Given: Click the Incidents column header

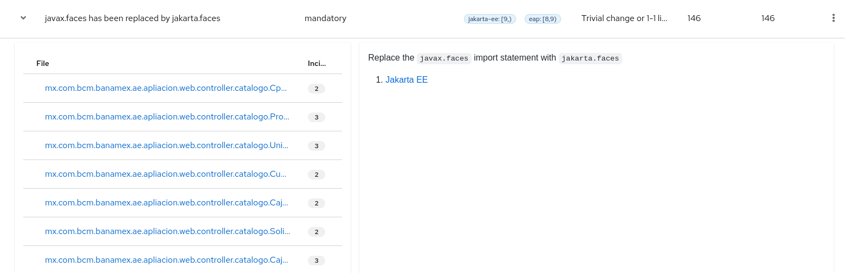Looking at the screenshot, I should 317,63.
